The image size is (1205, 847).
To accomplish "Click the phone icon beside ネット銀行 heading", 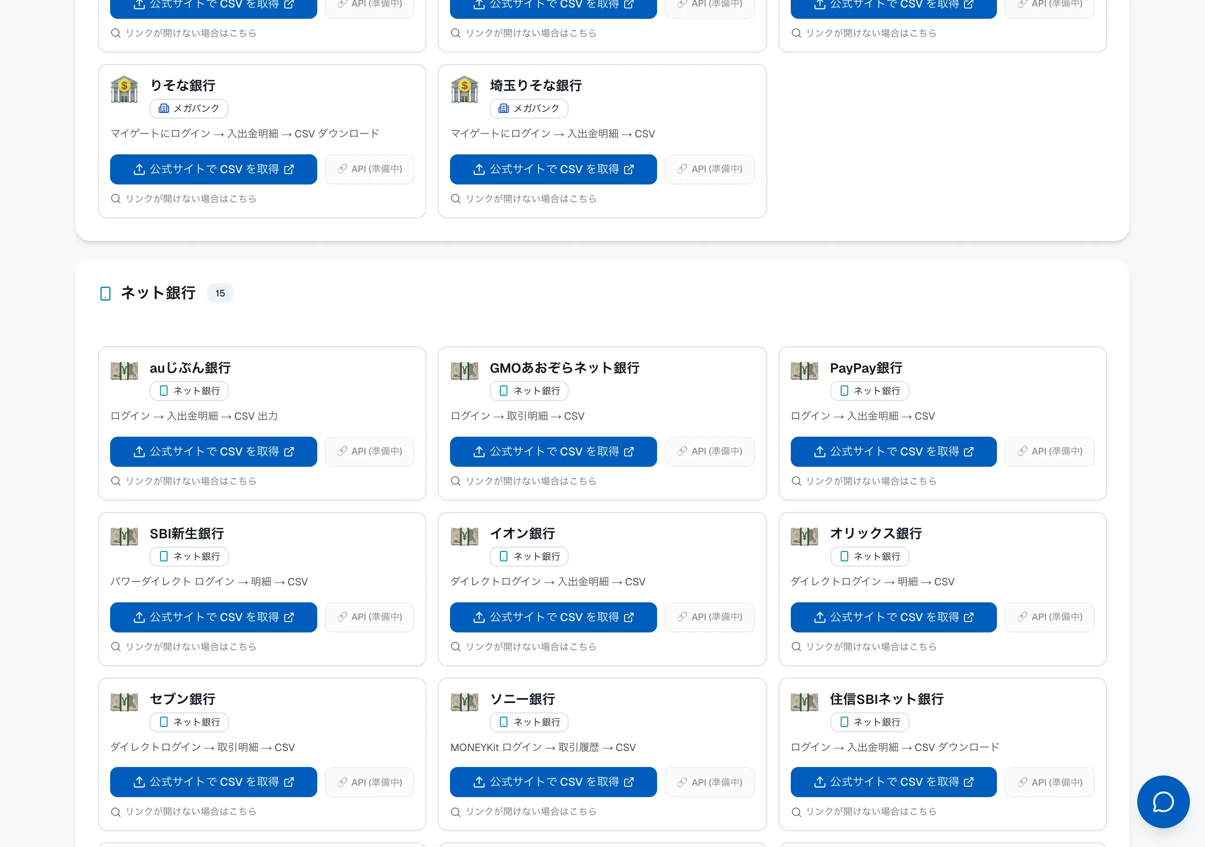I will click(105, 293).
